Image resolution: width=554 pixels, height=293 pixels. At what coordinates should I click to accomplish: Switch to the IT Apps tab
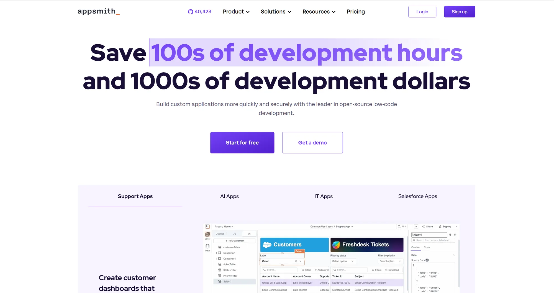tap(324, 196)
